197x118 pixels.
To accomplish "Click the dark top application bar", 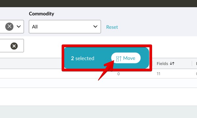I will click(x=98, y=4).
